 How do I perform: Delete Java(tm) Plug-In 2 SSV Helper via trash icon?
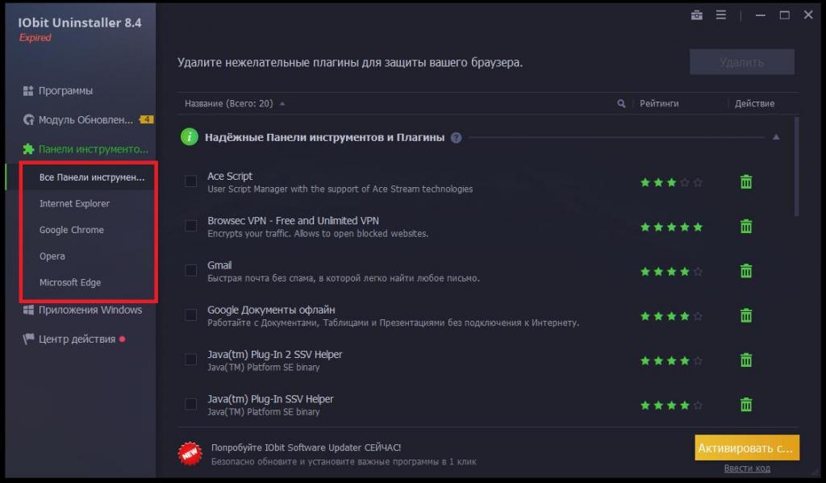(x=746, y=360)
